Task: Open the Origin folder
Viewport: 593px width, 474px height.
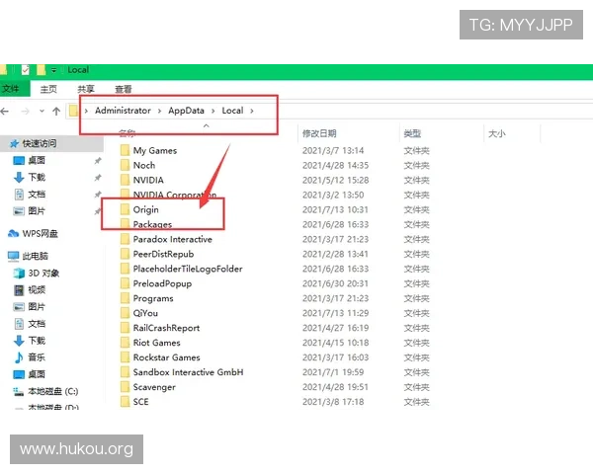Action: 146,210
